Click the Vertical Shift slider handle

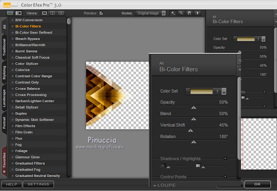190,130
